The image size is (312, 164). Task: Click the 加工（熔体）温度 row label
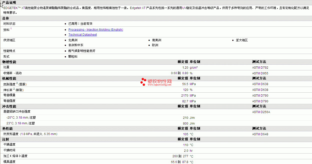click(15, 156)
